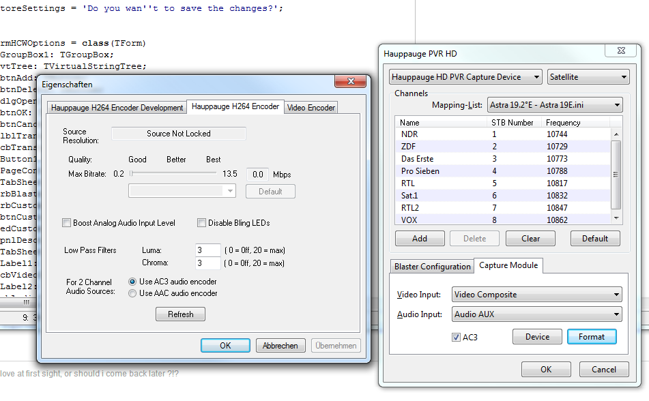Click the Max Bitrate slider handle
Image resolution: width=649 pixels, height=401 pixels.
pyautogui.click(x=131, y=173)
